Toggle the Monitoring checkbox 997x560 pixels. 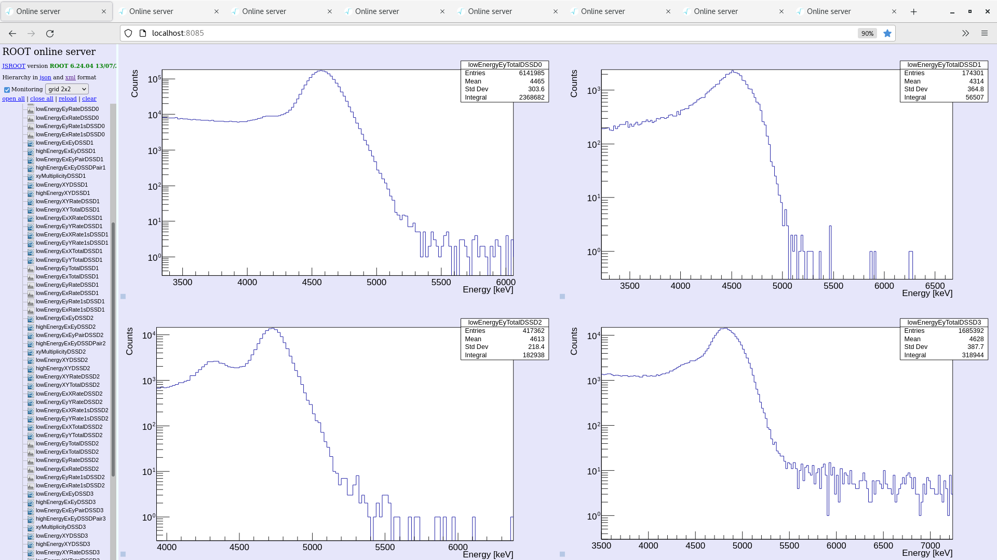coord(7,89)
